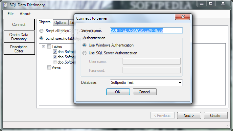Open Create Data Dictionary section
233x131 pixels.
(19, 37)
